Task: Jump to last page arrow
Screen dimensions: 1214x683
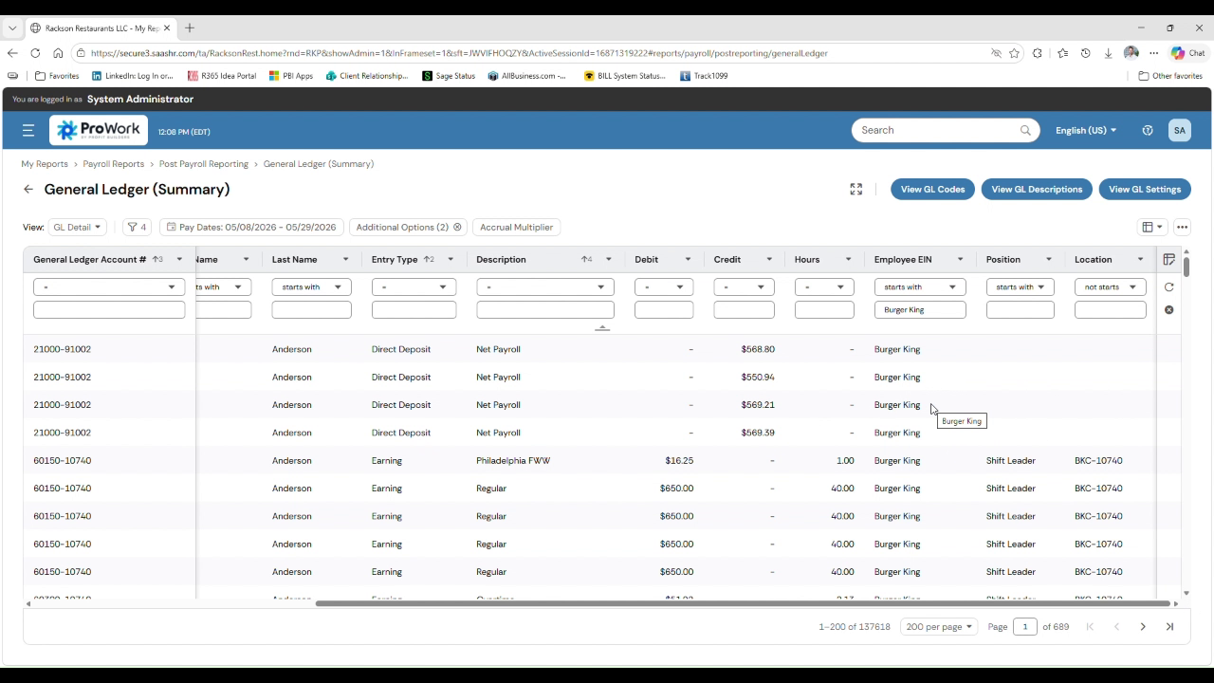Action: tap(1169, 626)
